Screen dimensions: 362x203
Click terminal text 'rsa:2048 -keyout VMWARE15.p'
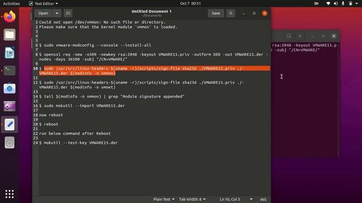click(x=304, y=45)
